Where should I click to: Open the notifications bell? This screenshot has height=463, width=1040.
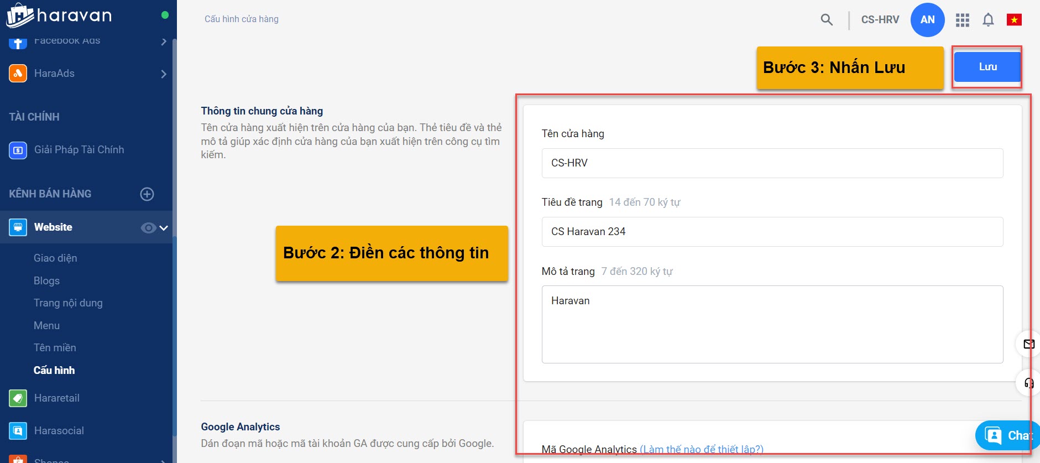(988, 20)
